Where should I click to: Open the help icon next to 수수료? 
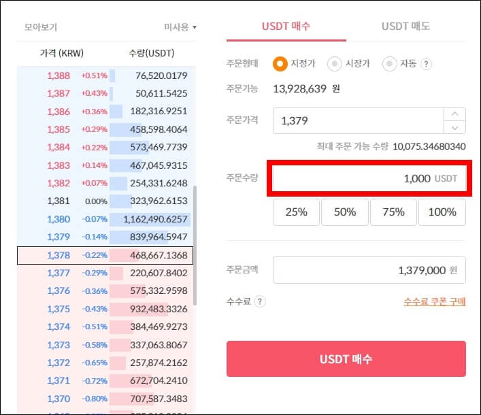click(x=260, y=301)
